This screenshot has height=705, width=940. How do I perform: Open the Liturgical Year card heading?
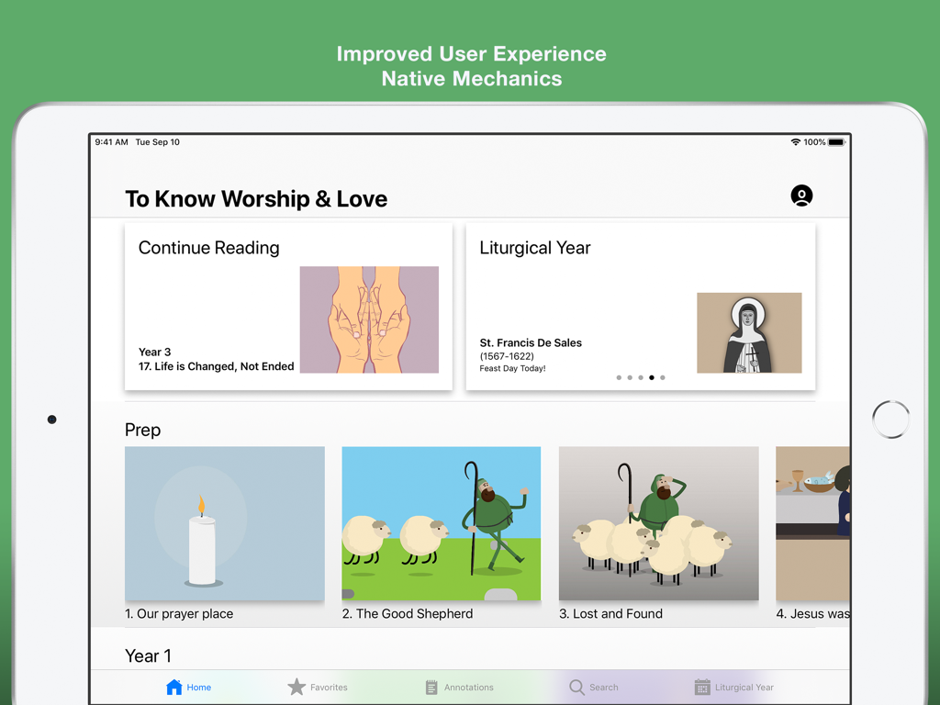click(x=535, y=248)
